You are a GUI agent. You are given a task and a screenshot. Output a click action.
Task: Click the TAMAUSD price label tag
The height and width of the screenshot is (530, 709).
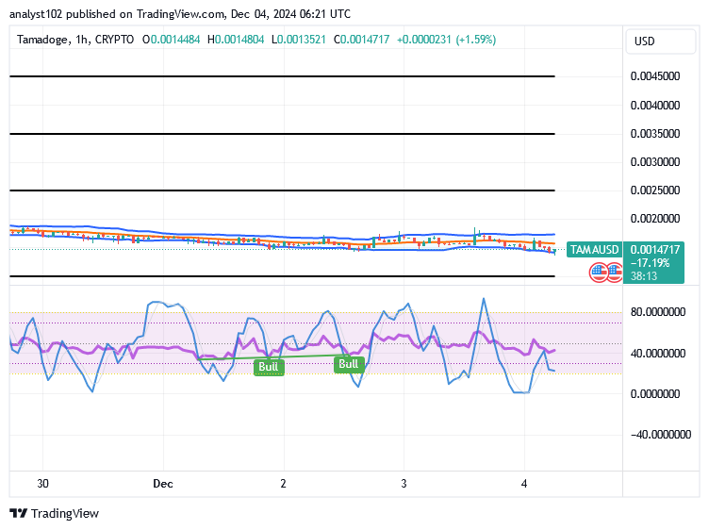[x=594, y=250]
